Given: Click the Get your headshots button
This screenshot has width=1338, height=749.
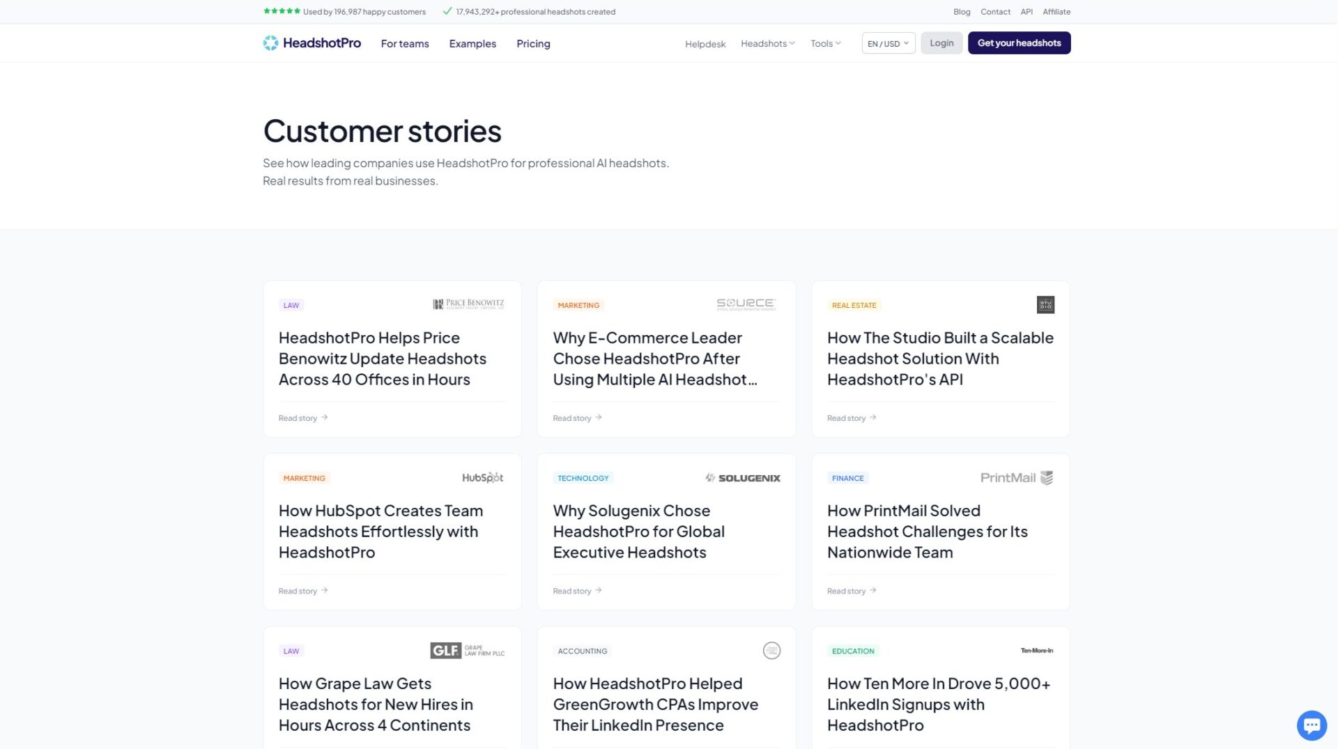Looking at the screenshot, I should click(1019, 43).
